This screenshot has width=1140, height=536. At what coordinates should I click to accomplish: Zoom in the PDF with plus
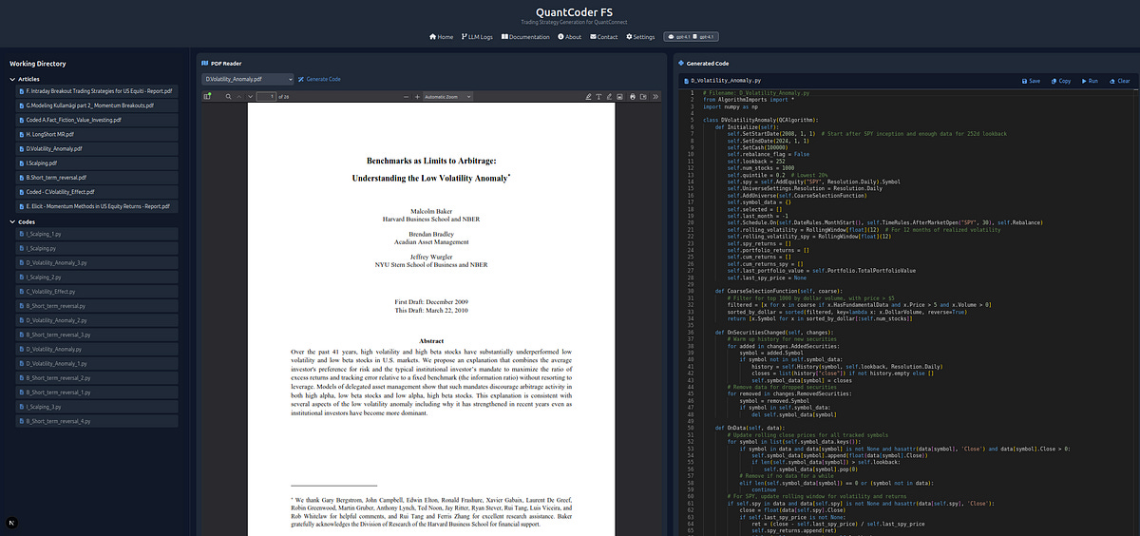[418, 96]
